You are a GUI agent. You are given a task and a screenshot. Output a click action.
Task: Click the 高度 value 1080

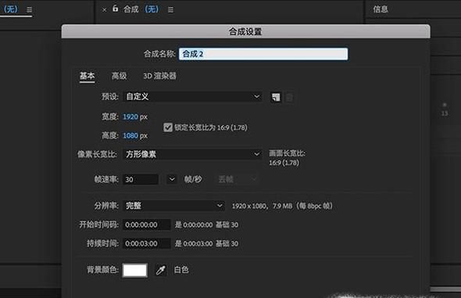point(130,135)
